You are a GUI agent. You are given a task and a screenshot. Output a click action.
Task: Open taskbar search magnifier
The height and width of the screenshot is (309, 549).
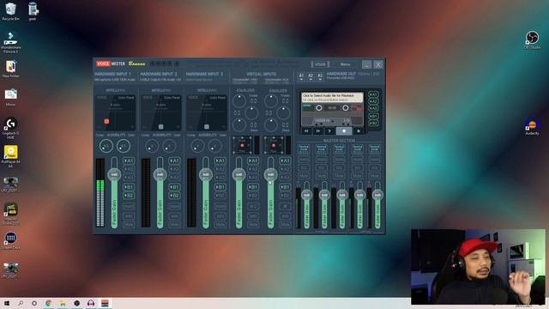[x=21, y=303]
